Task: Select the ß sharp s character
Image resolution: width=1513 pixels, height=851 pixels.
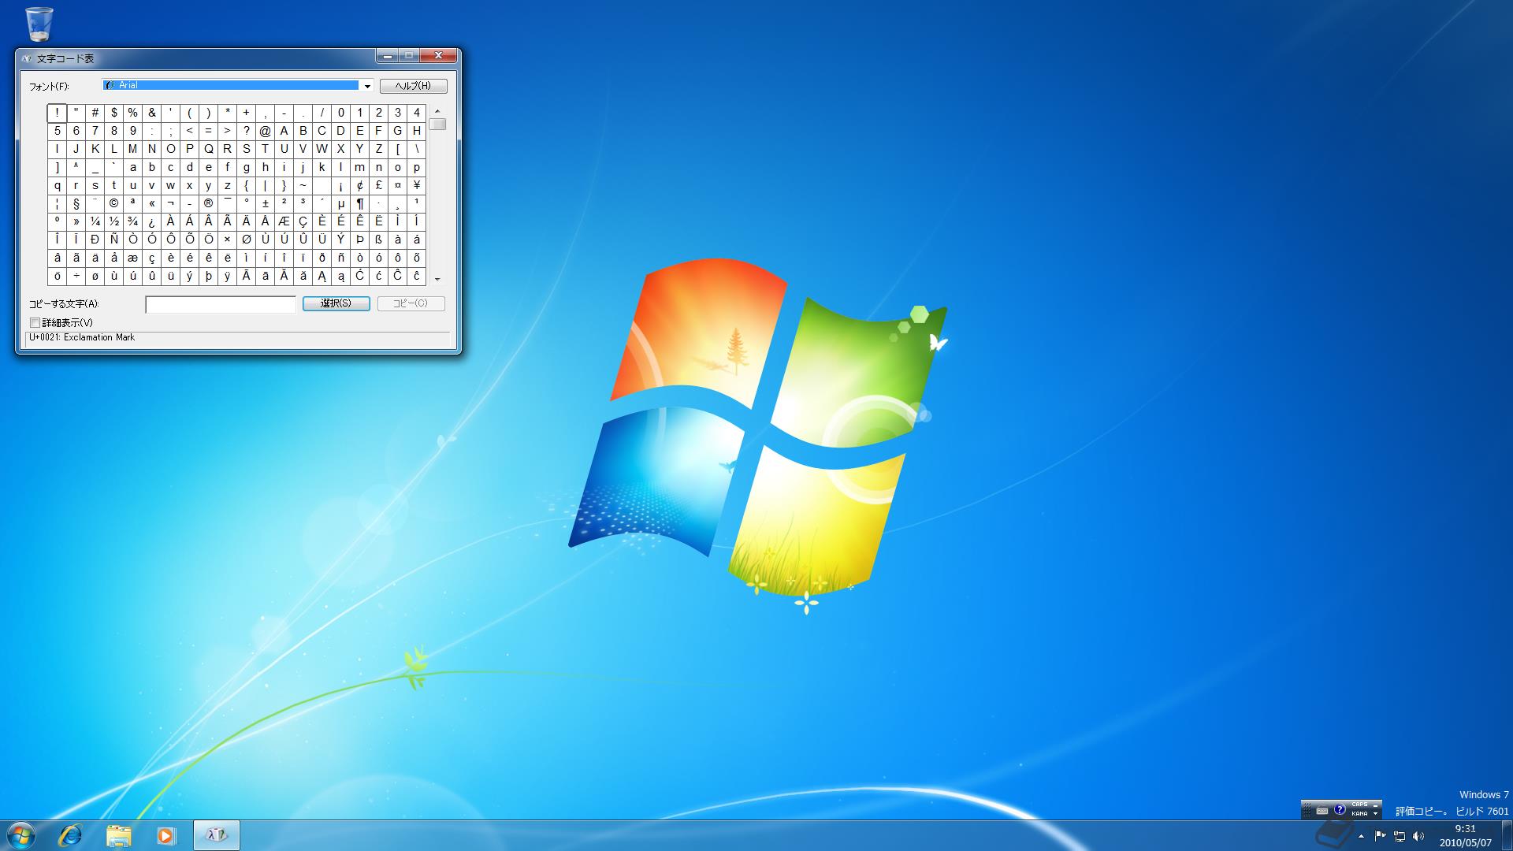Action: point(379,240)
